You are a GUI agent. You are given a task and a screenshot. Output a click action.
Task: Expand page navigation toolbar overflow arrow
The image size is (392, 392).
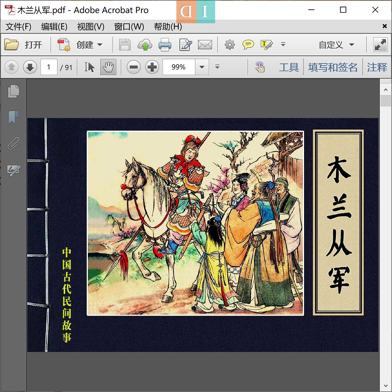click(217, 67)
